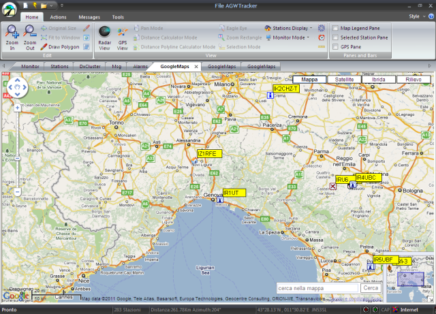
Task: Click the yellow ruler icon in View group
Action: click(322, 47)
